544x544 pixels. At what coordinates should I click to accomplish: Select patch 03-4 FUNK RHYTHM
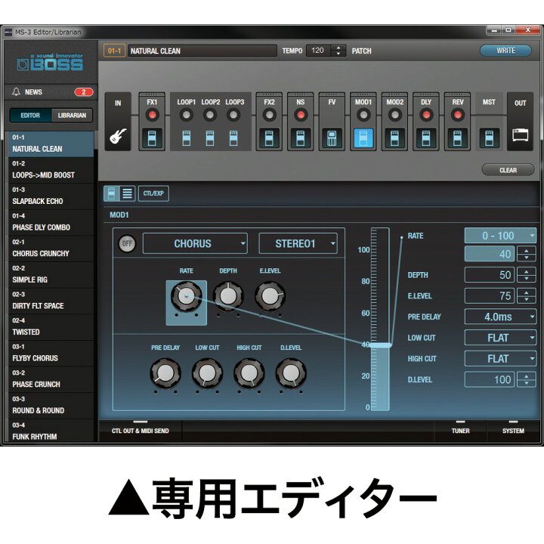[51, 431]
